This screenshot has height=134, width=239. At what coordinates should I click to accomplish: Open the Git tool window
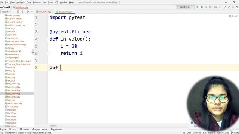(x=3, y=130)
